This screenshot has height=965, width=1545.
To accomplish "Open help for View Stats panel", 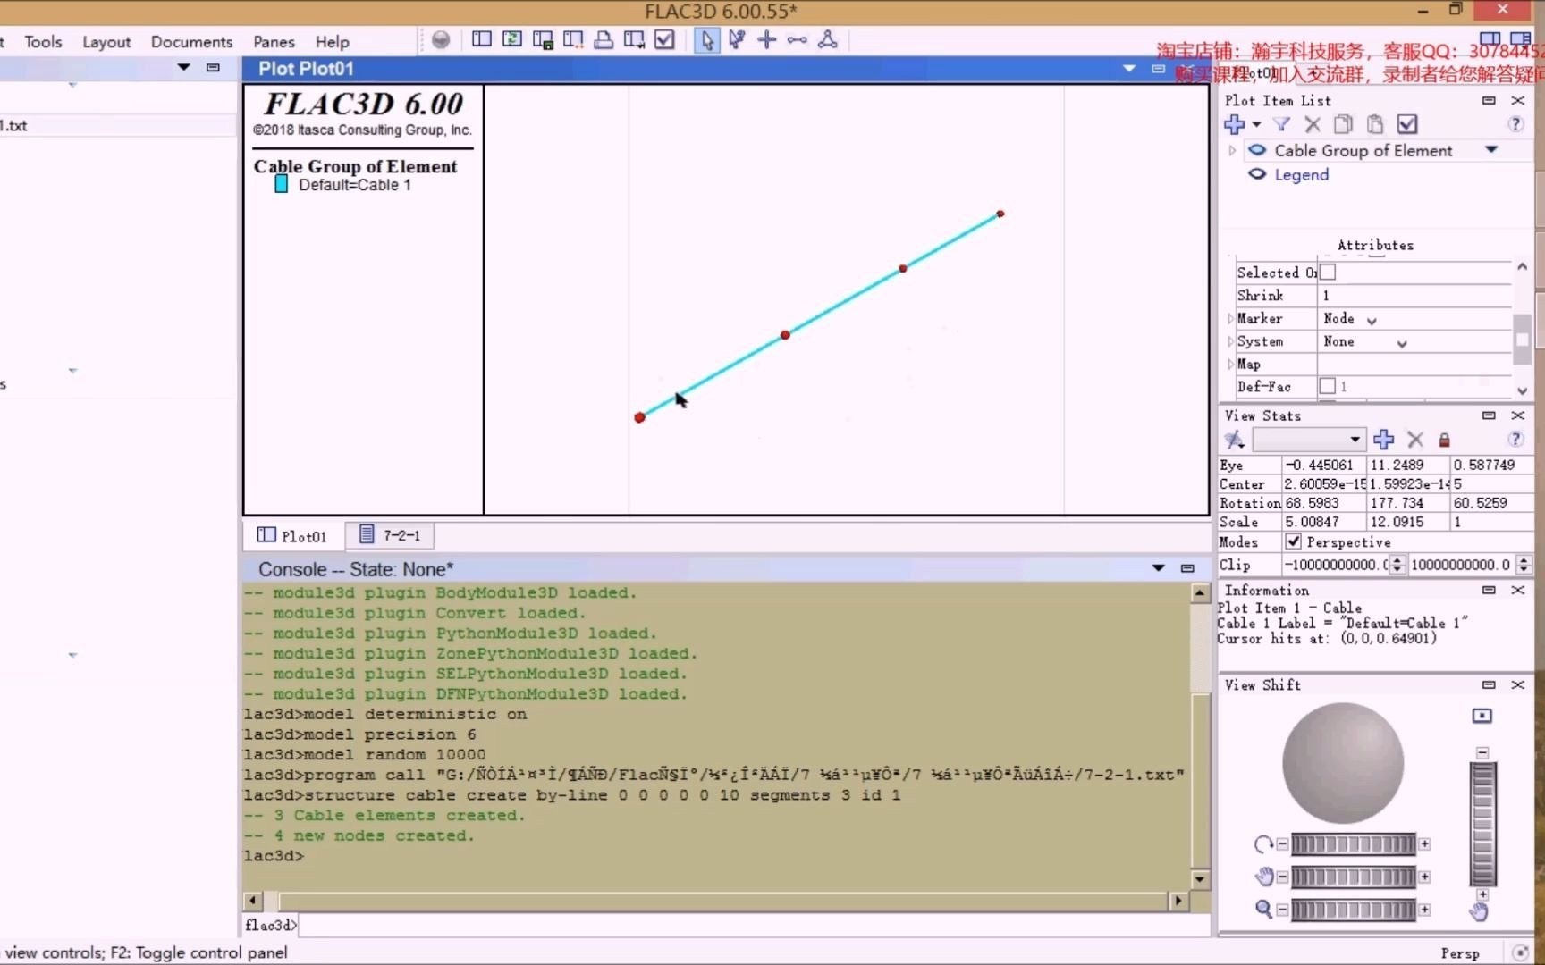I will pos(1515,439).
